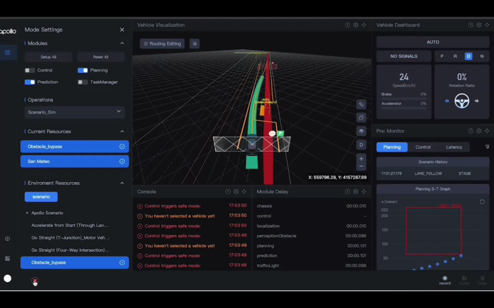Click the left turn arrow indicator
The width and height of the screenshot is (494, 308).
click(x=447, y=101)
